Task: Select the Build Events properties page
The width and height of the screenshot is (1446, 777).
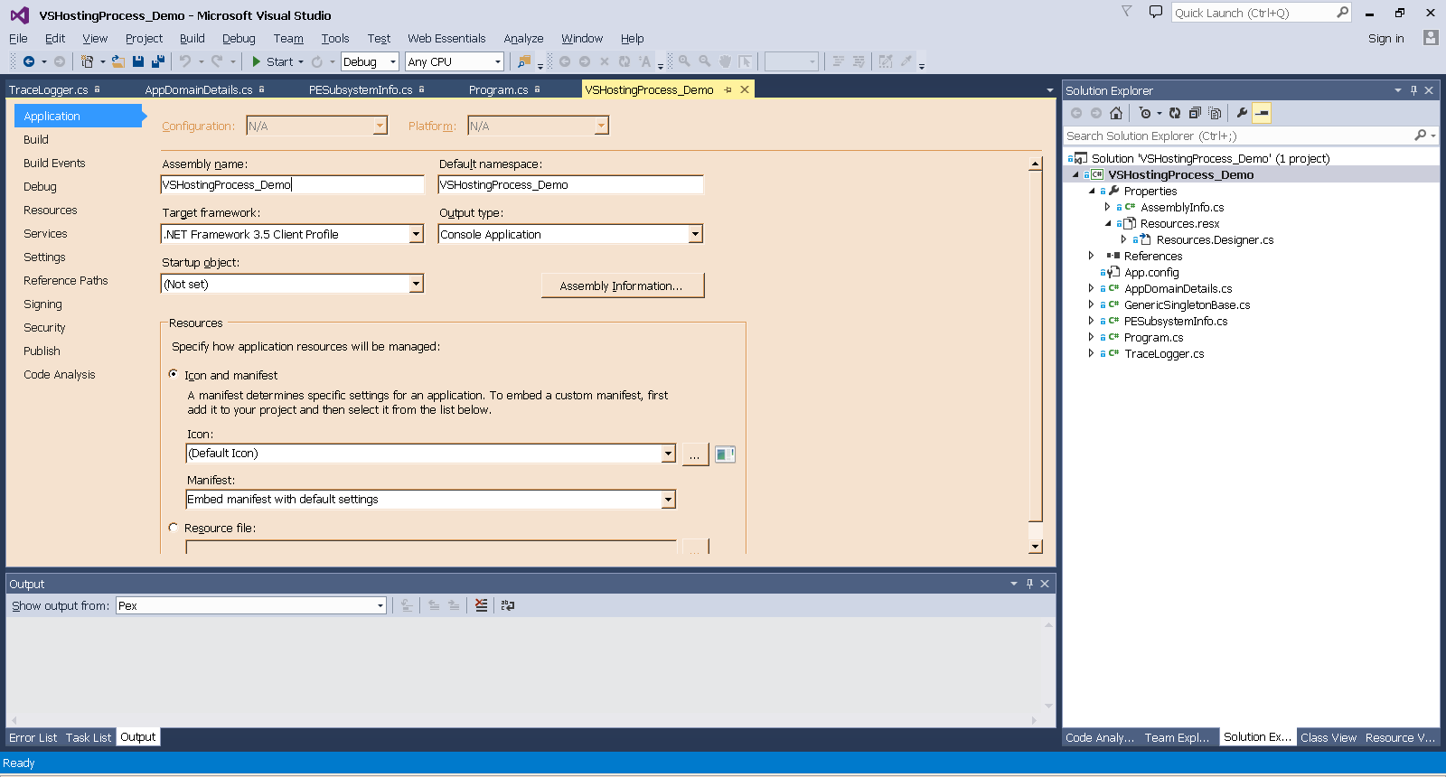Action: [54, 163]
